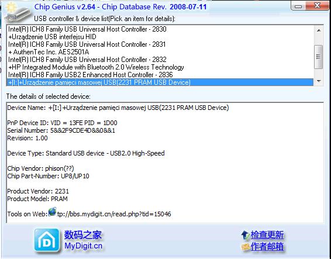Click the 数码之家 title text
The height and width of the screenshot is (259, 331).
[x=83, y=234]
